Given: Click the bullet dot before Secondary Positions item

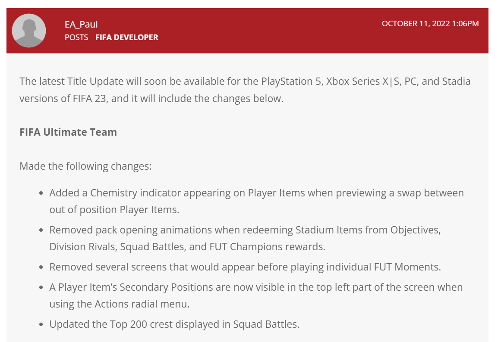Looking at the screenshot, I should point(41,287).
